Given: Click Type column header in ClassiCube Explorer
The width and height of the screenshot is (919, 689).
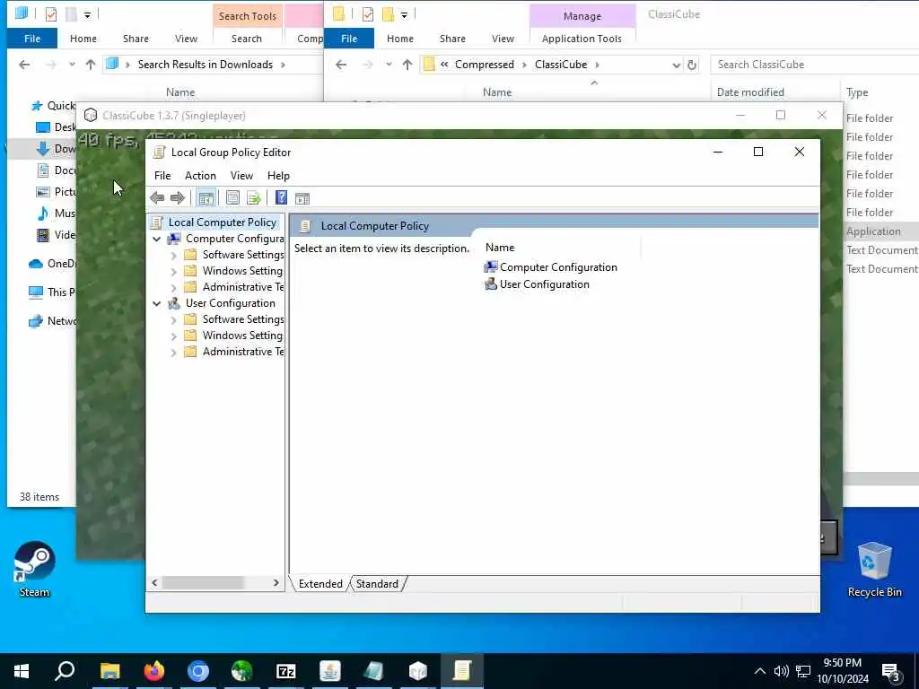Looking at the screenshot, I should (857, 92).
